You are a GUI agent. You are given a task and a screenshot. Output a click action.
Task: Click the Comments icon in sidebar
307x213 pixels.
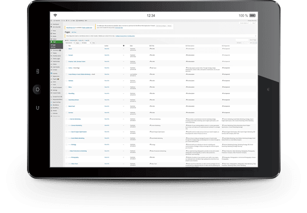click(x=51, y=50)
